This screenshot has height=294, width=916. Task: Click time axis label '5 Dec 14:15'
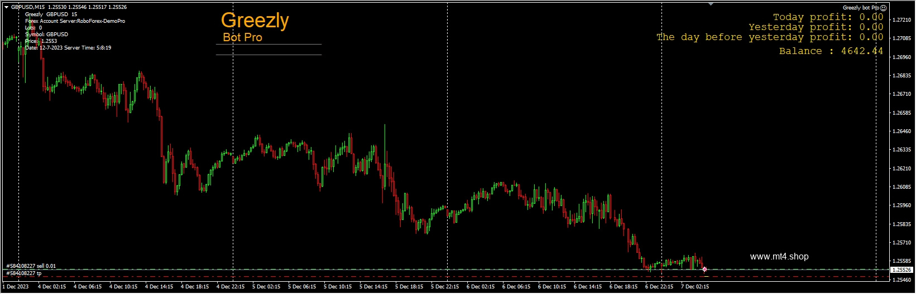click(373, 287)
